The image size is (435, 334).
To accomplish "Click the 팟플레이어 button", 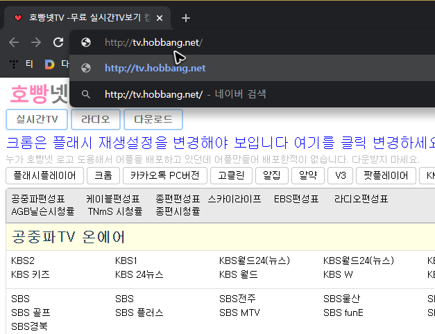I will coord(386,175).
